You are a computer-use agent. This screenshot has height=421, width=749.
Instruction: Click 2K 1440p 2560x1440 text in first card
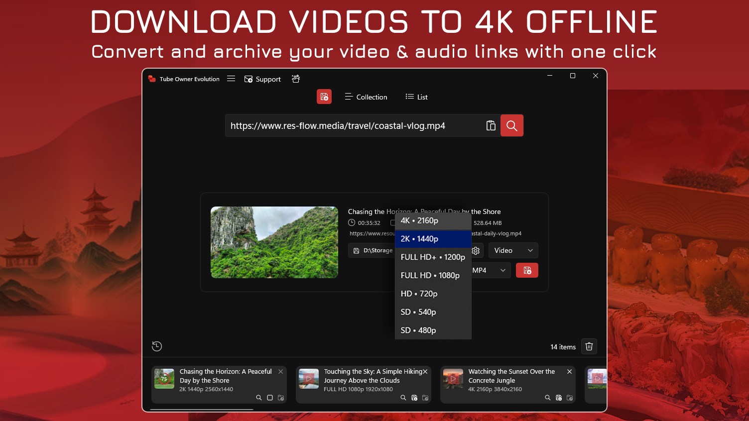pos(206,389)
